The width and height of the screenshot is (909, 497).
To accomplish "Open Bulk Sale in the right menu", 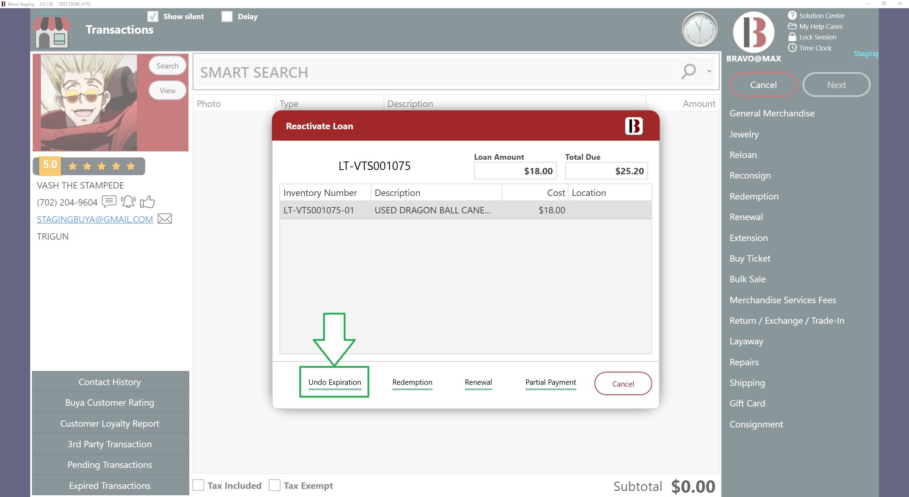I will tap(747, 279).
